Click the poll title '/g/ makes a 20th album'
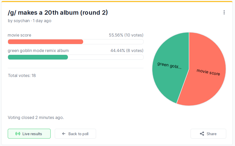The width and height of the screenshot is (235, 146). tap(58, 12)
